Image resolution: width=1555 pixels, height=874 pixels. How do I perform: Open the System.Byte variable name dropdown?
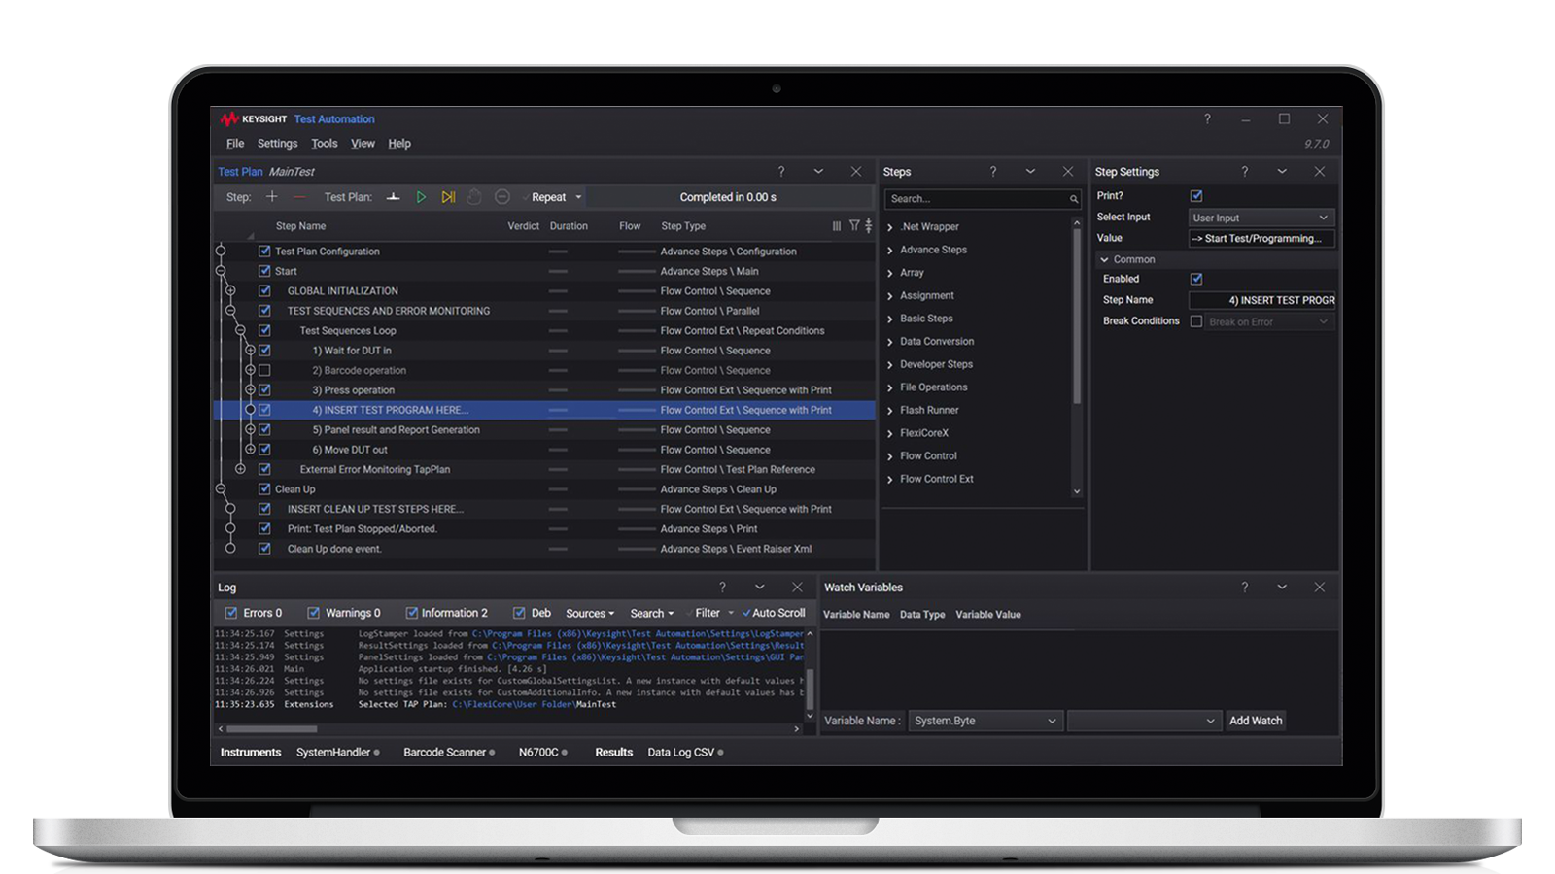coord(985,721)
